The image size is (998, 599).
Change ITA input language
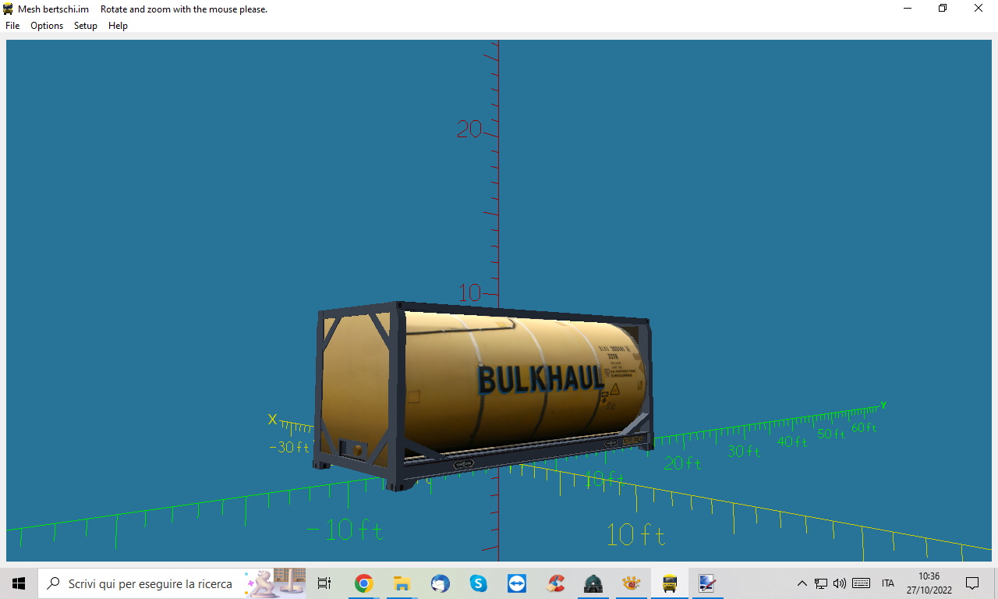(888, 583)
